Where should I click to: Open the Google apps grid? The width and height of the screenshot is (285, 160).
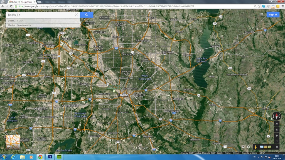coord(261,15)
